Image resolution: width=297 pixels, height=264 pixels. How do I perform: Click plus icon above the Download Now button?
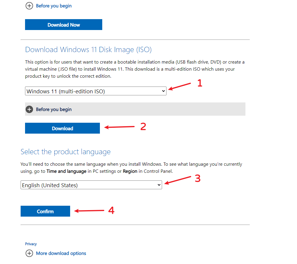point(29,6)
